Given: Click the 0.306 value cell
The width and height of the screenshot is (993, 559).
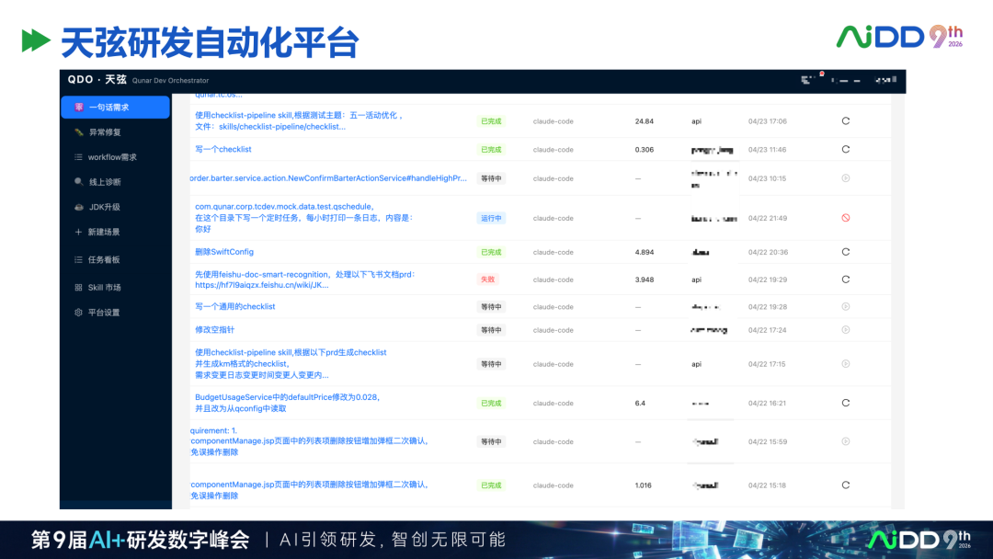Looking at the screenshot, I should pos(644,150).
